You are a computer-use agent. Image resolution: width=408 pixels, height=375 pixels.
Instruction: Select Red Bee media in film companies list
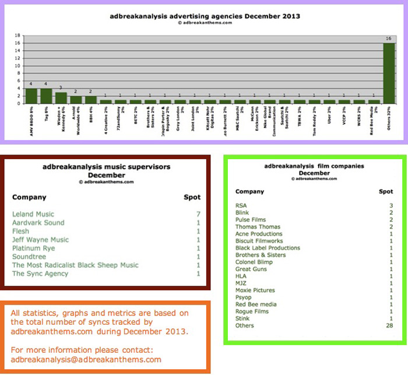click(x=256, y=304)
